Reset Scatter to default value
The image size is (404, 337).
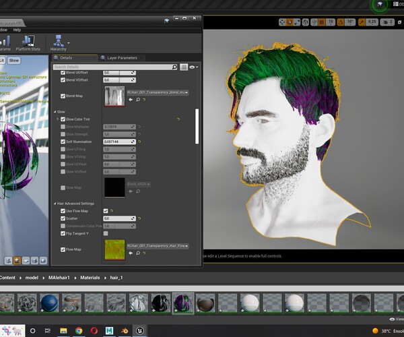139,218
